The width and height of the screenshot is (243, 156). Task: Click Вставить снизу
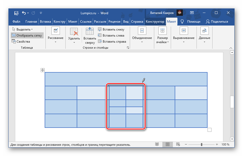(x=111, y=29)
